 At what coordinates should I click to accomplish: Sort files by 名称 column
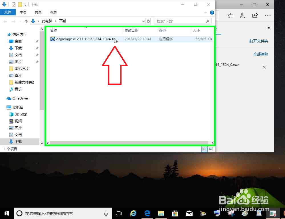[53, 30]
